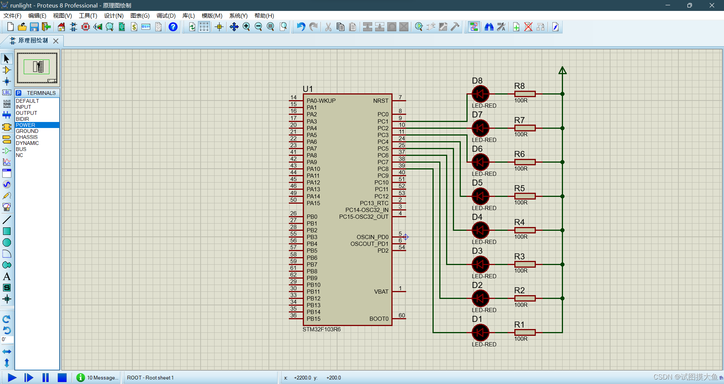Open the 文件(F) menu

[x=12, y=16]
